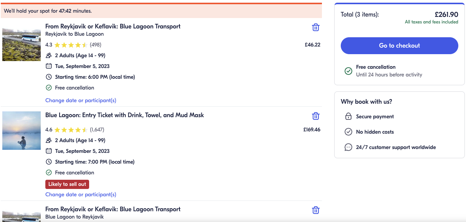Open Change date or participant(s) for Reykjavik transport
The height and width of the screenshot is (222, 466).
click(x=81, y=100)
